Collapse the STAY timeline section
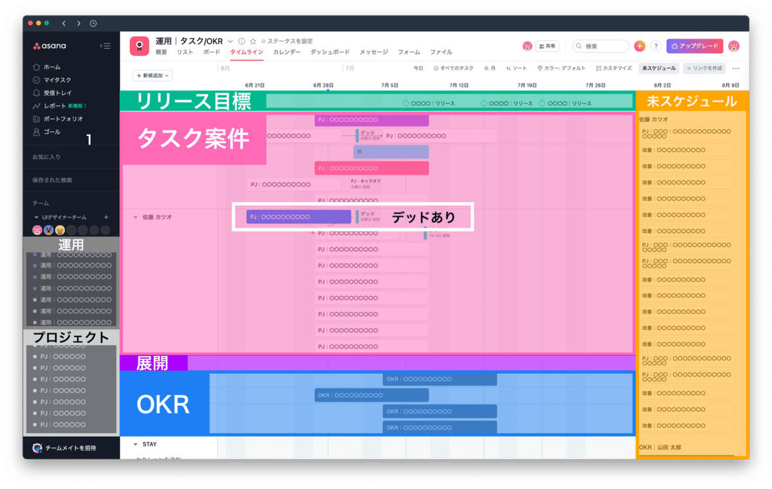The width and height of the screenshot is (772, 489). pos(136,444)
